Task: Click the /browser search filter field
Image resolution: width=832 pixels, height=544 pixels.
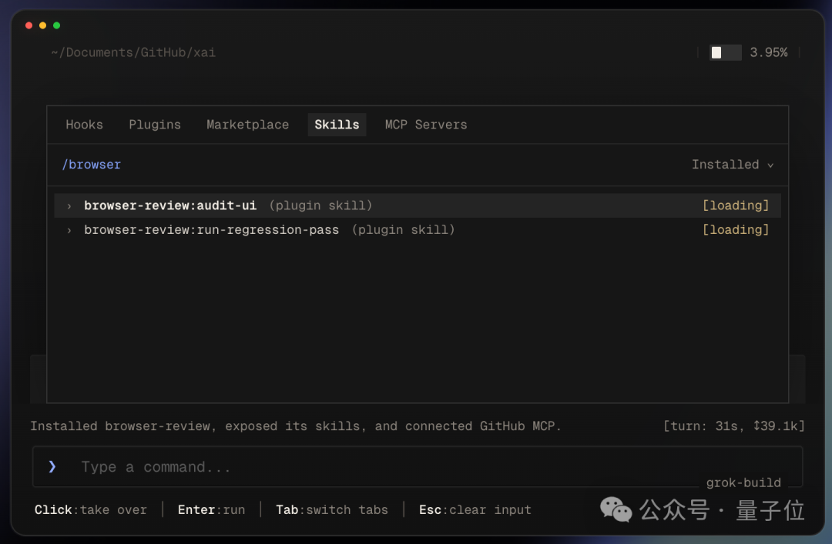Action: [x=91, y=165]
